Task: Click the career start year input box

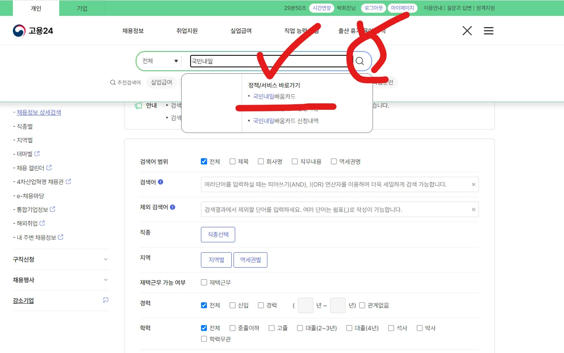Action: [306, 305]
